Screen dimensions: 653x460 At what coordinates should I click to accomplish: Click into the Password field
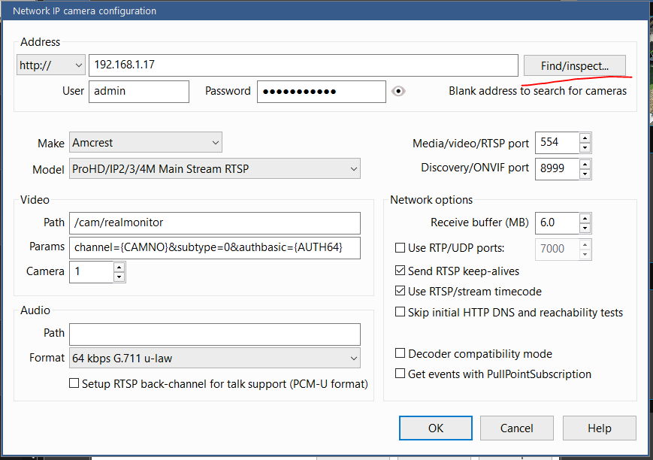click(x=321, y=91)
